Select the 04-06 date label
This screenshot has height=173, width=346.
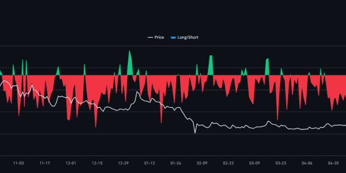click(307, 163)
